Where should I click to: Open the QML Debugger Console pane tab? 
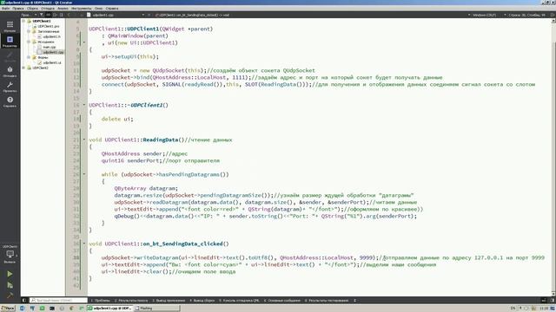click(240, 301)
